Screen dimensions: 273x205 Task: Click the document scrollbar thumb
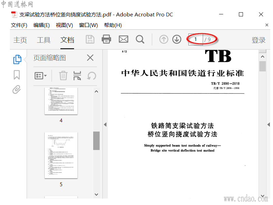pos(262,66)
